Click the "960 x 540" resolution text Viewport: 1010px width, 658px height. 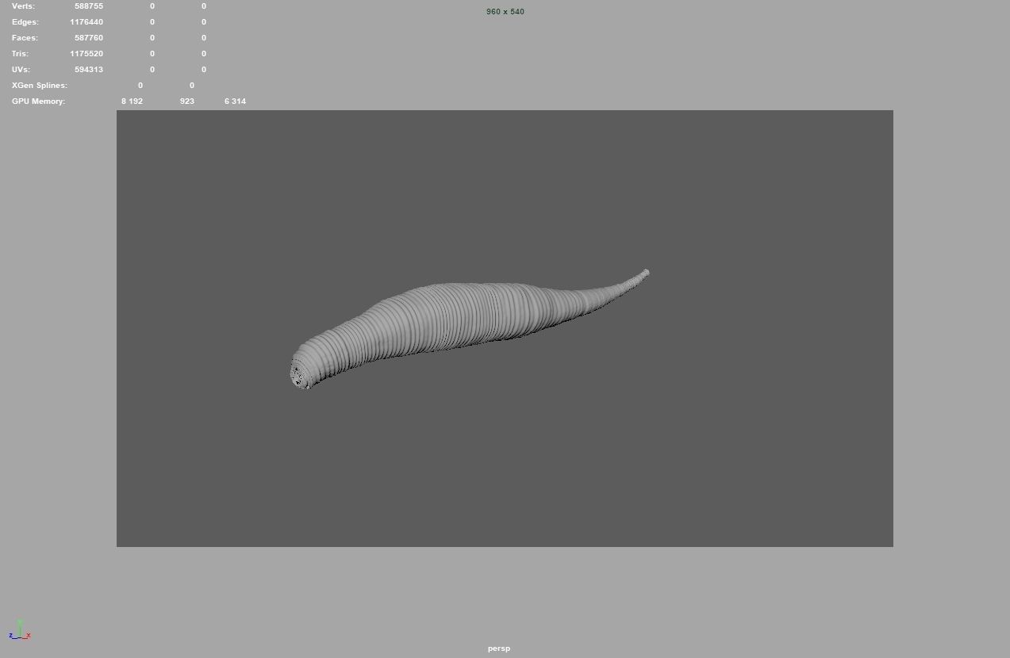click(x=505, y=12)
